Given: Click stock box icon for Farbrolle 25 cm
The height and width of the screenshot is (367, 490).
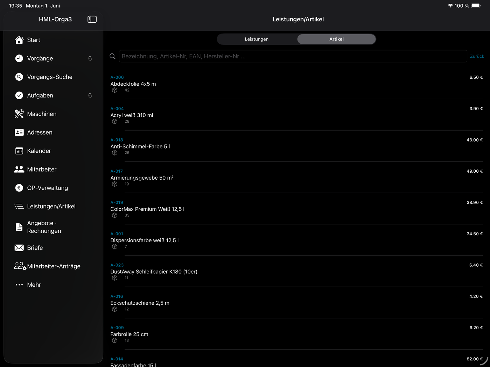Looking at the screenshot, I should coord(115,340).
